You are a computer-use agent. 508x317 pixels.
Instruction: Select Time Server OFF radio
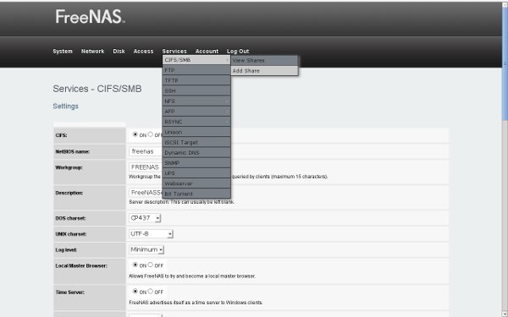[151, 291]
